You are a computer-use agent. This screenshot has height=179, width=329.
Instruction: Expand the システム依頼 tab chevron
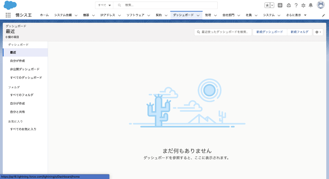click(x=76, y=15)
